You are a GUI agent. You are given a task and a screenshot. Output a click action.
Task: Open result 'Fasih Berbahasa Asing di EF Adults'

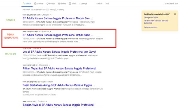59,85
